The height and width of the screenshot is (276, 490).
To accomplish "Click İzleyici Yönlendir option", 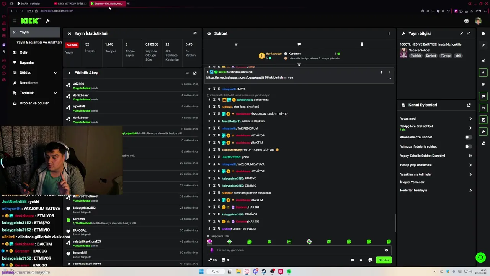I will coord(412,182).
